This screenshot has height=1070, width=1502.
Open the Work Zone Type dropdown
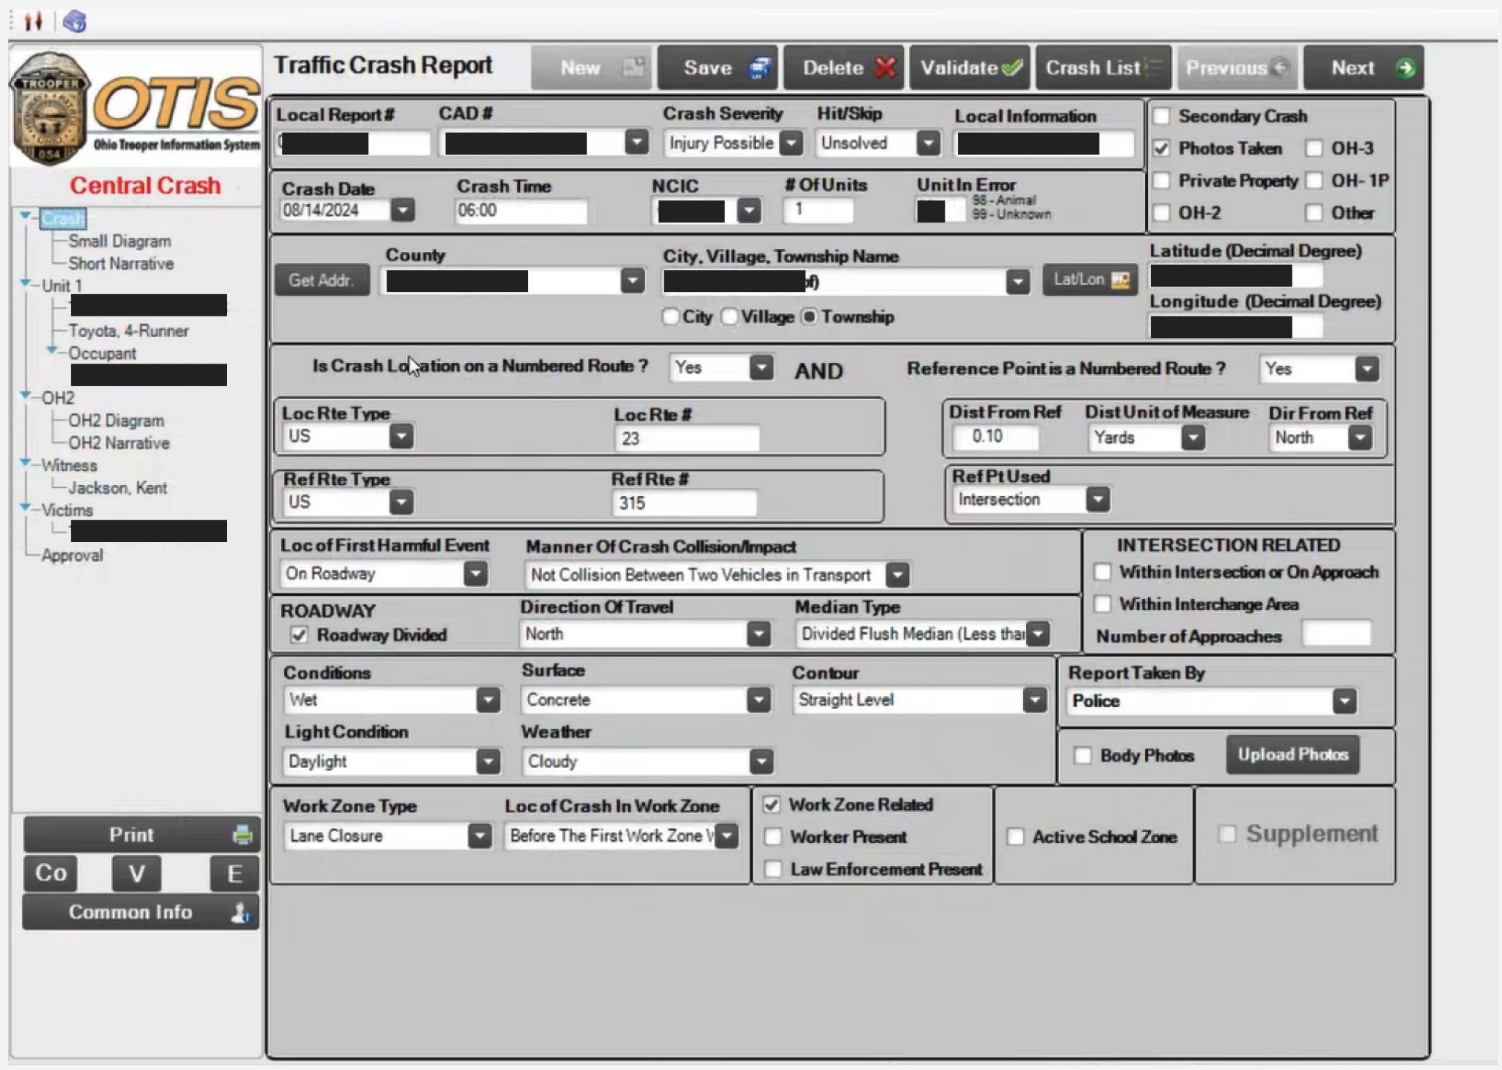click(479, 835)
